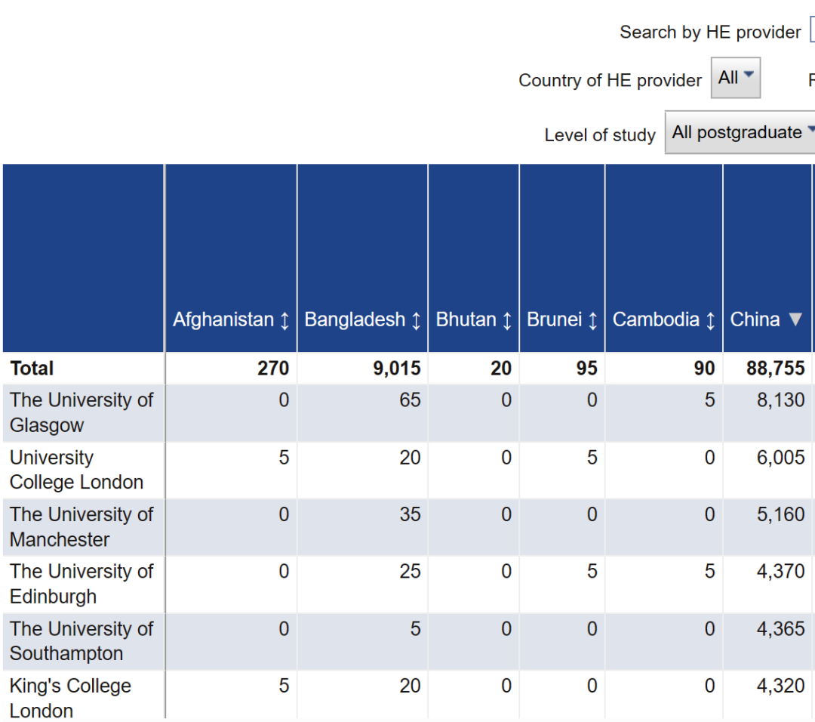Sort table by Bangladesh column arrow
This screenshot has height=722, width=815.
pyautogui.click(x=416, y=320)
